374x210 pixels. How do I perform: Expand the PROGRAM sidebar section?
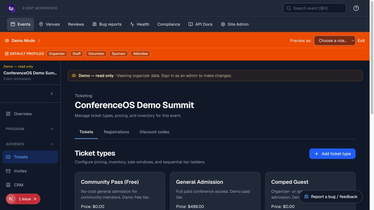tap(30, 129)
